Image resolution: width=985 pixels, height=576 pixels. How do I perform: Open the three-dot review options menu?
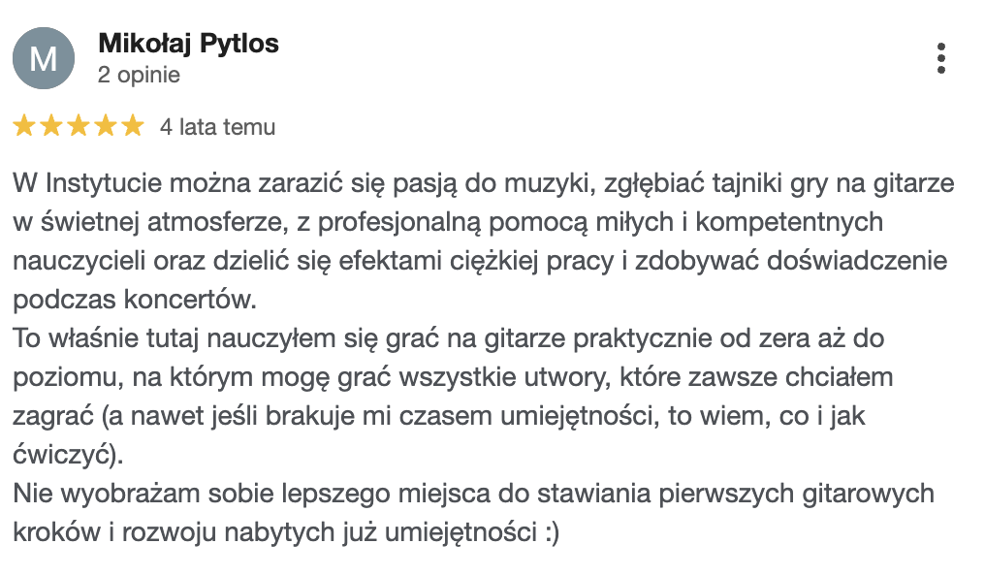click(x=940, y=59)
